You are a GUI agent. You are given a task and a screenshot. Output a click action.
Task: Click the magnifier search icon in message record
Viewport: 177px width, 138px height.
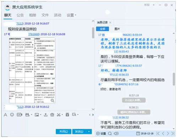110,133
